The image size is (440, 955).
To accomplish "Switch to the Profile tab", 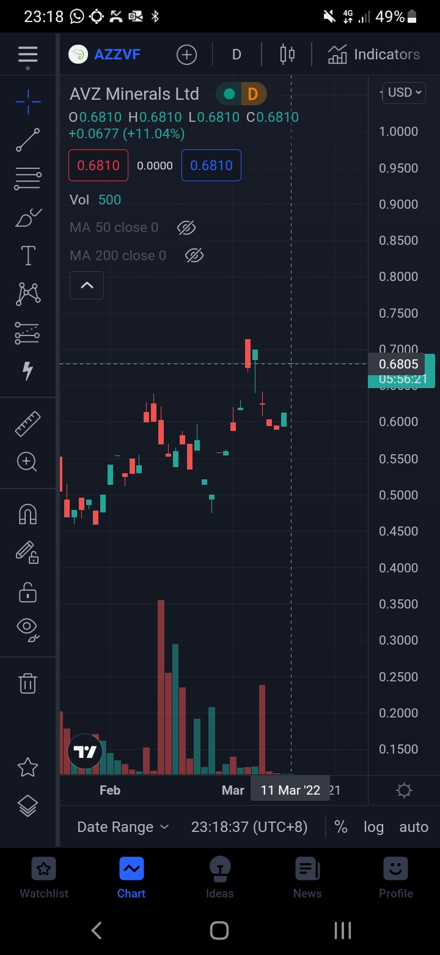I will coord(395,877).
